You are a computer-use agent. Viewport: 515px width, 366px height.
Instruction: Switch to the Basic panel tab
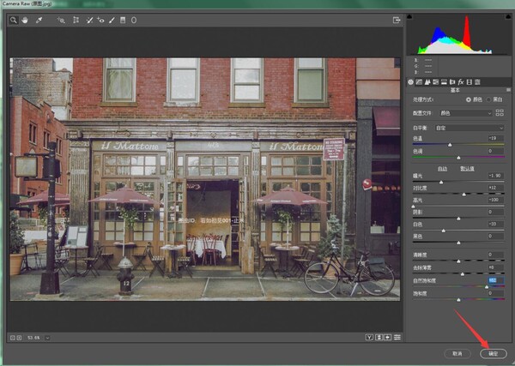(x=410, y=82)
